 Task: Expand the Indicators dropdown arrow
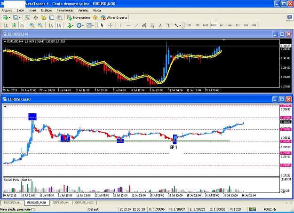73,25
